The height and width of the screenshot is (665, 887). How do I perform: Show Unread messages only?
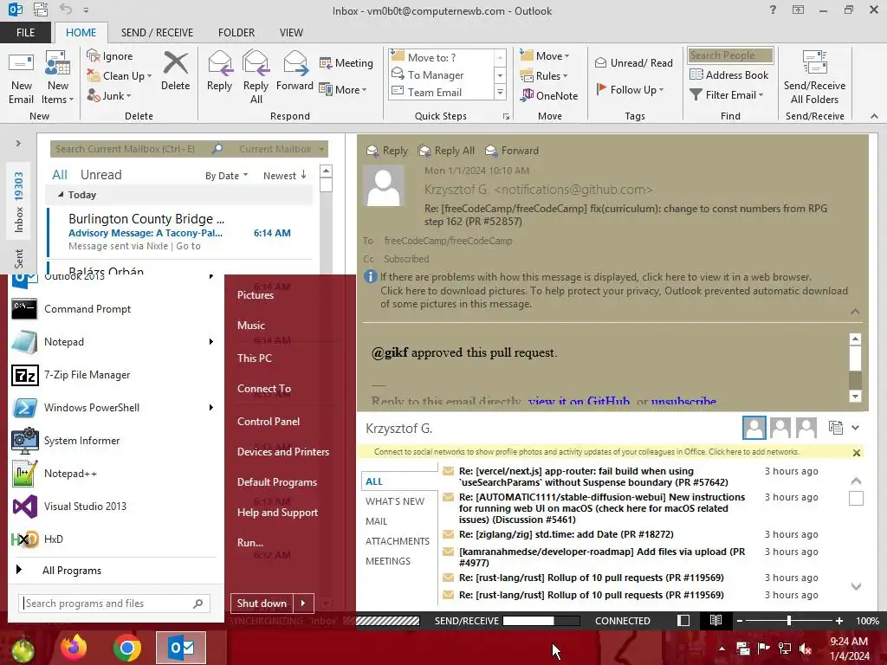pos(100,175)
